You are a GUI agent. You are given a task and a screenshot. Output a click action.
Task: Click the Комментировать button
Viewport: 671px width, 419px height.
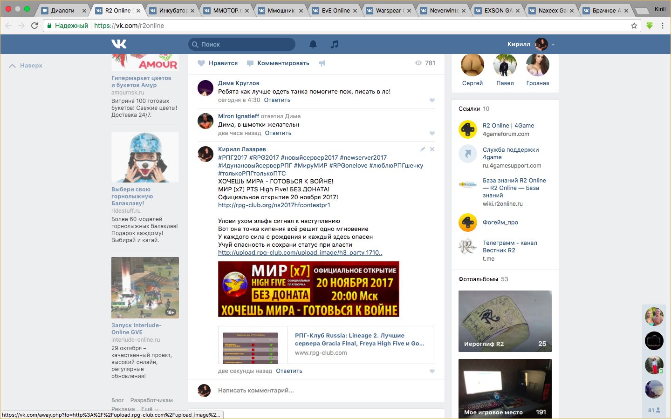[278, 63]
